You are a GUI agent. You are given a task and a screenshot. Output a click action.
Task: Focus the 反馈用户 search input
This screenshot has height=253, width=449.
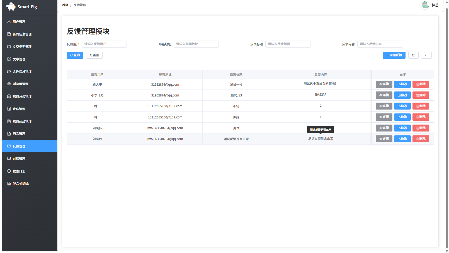(x=104, y=44)
